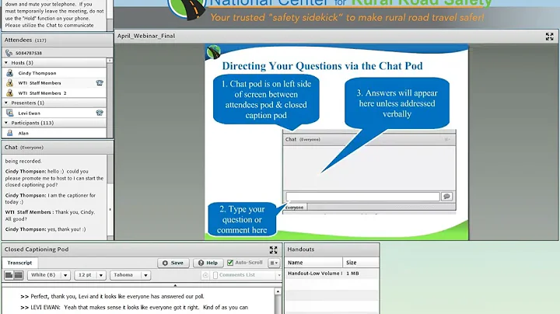Click the phone number 5084787538 text

pyautogui.click(x=29, y=53)
